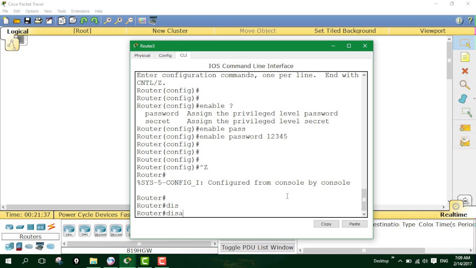Switch to the Physical tab of Router3
This screenshot has width=476, height=268.
[142, 55]
